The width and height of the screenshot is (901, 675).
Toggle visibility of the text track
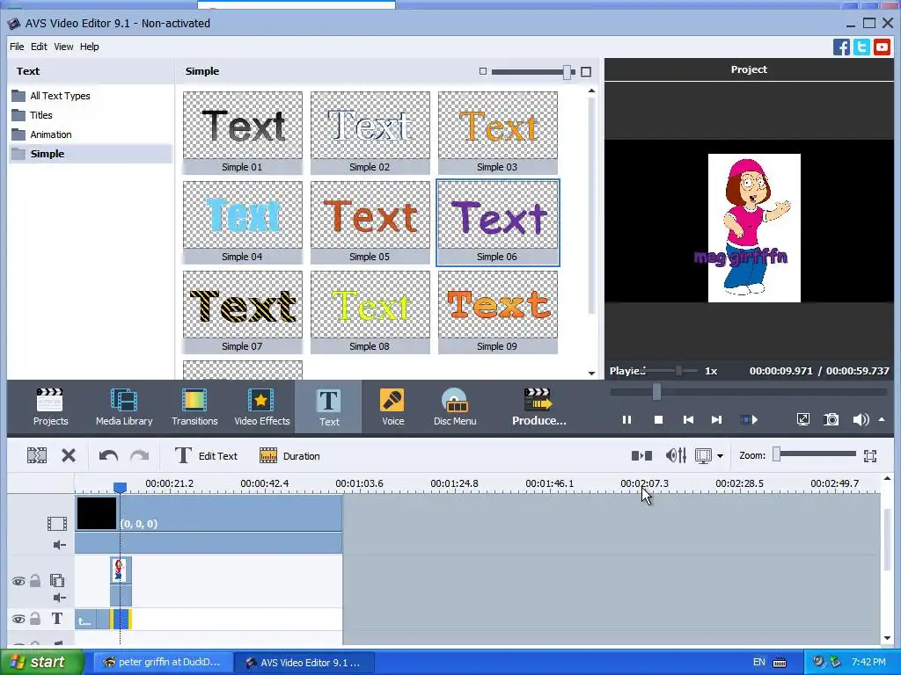click(x=18, y=619)
